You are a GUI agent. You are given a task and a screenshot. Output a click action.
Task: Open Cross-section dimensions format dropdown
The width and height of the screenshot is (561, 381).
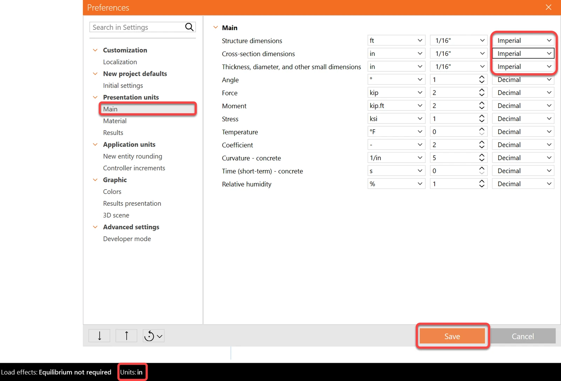pyautogui.click(x=523, y=53)
